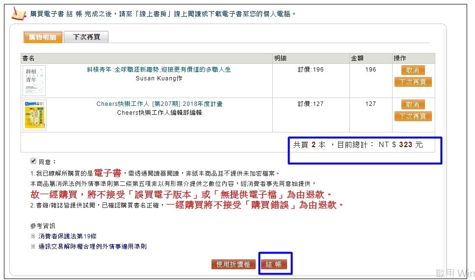475x280 pixels.
Task: Open the 下次再買 tab
Action: coord(86,37)
